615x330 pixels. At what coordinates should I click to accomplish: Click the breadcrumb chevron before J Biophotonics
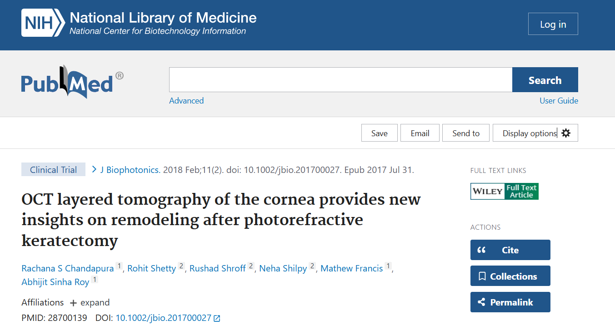point(94,169)
